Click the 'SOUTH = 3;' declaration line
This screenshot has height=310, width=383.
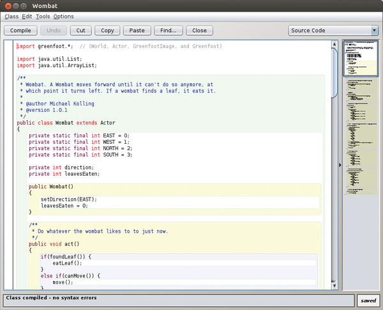pyautogui.click(x=80, y=155)
